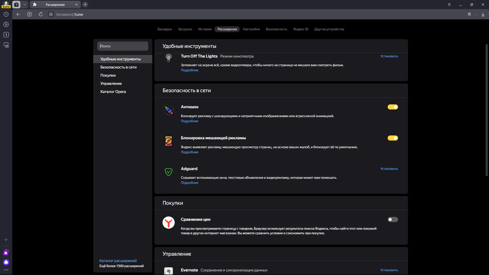Click the Yandex home logo icon
This screenshot has width=489, height=275.
pos(30,15)
